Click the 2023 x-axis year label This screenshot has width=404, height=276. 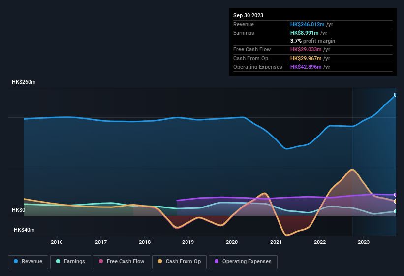tap(364, 242)
